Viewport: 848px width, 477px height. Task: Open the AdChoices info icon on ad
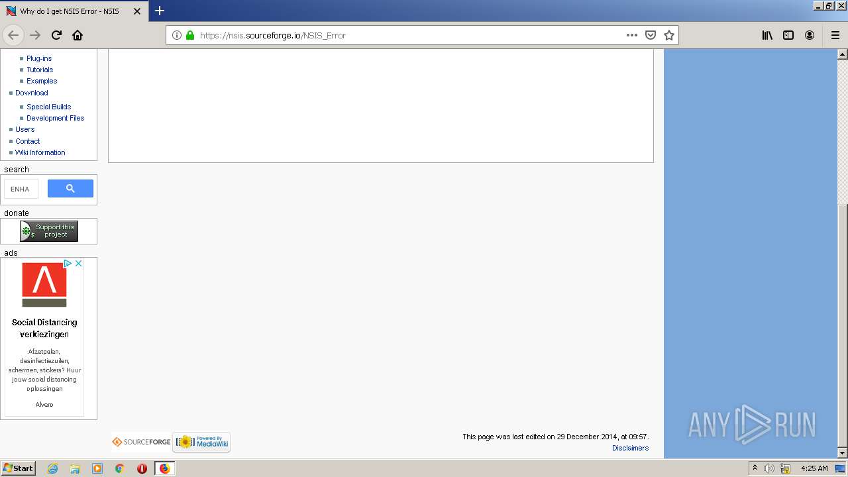(x=68, y=263)
